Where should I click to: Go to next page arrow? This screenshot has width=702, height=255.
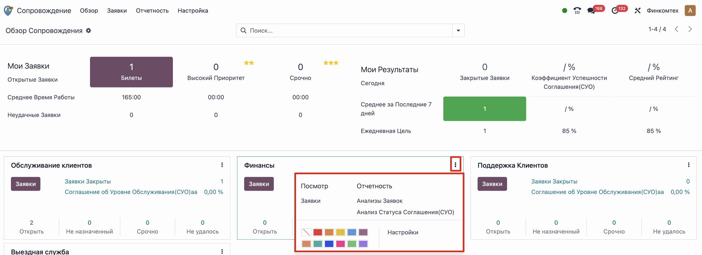(x=690, y=29)
